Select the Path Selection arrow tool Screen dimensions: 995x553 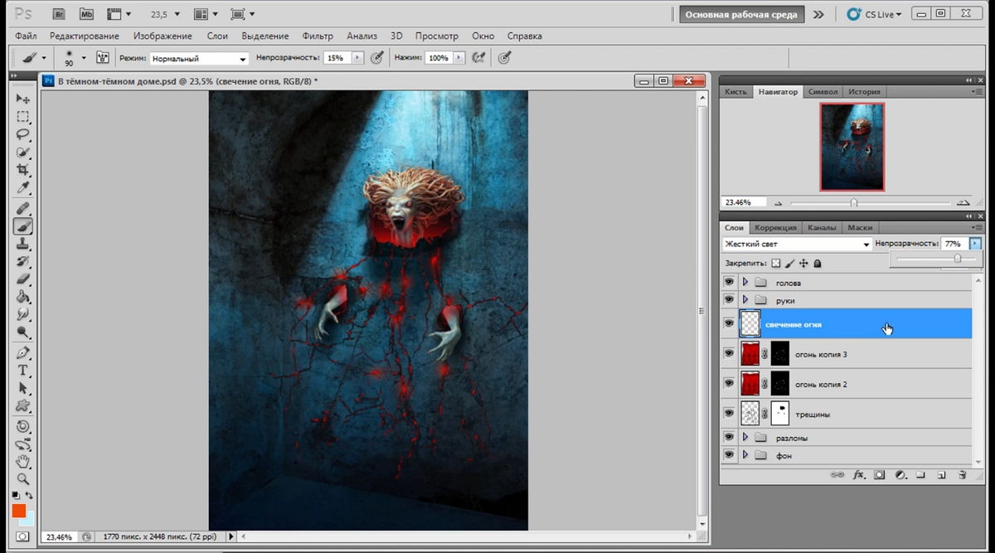pyautogui.click(x=23, y=388)
